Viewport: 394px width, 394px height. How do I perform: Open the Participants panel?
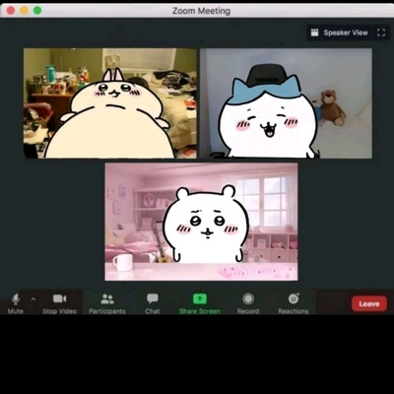click(x=107, y=303)
